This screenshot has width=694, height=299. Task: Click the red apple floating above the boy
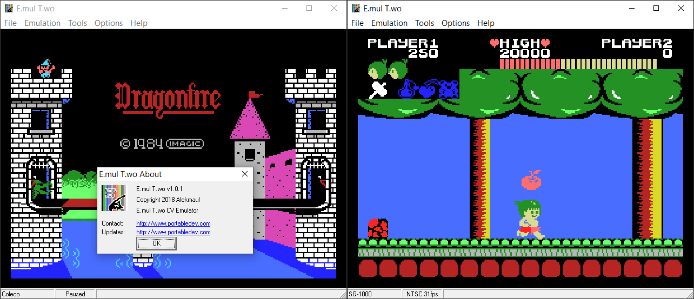tap(531, 180)
